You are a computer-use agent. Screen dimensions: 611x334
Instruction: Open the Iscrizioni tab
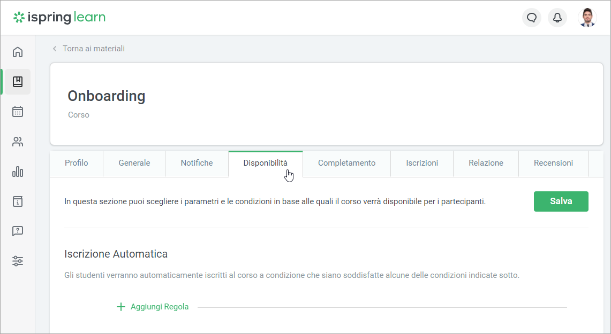point(422,163)
